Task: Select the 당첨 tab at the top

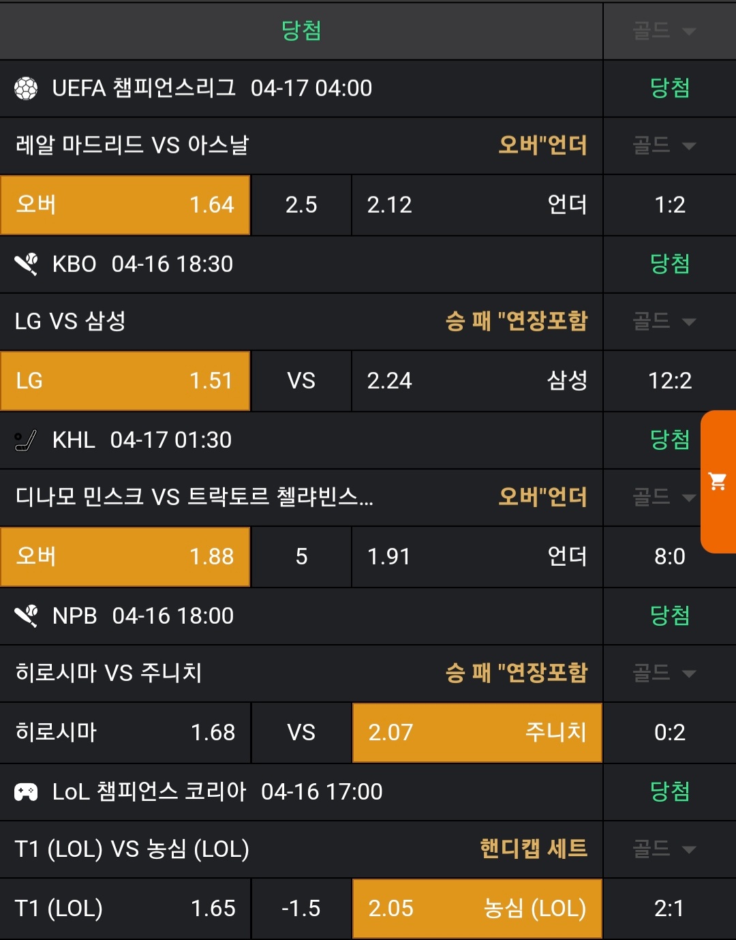Action: 301,31
